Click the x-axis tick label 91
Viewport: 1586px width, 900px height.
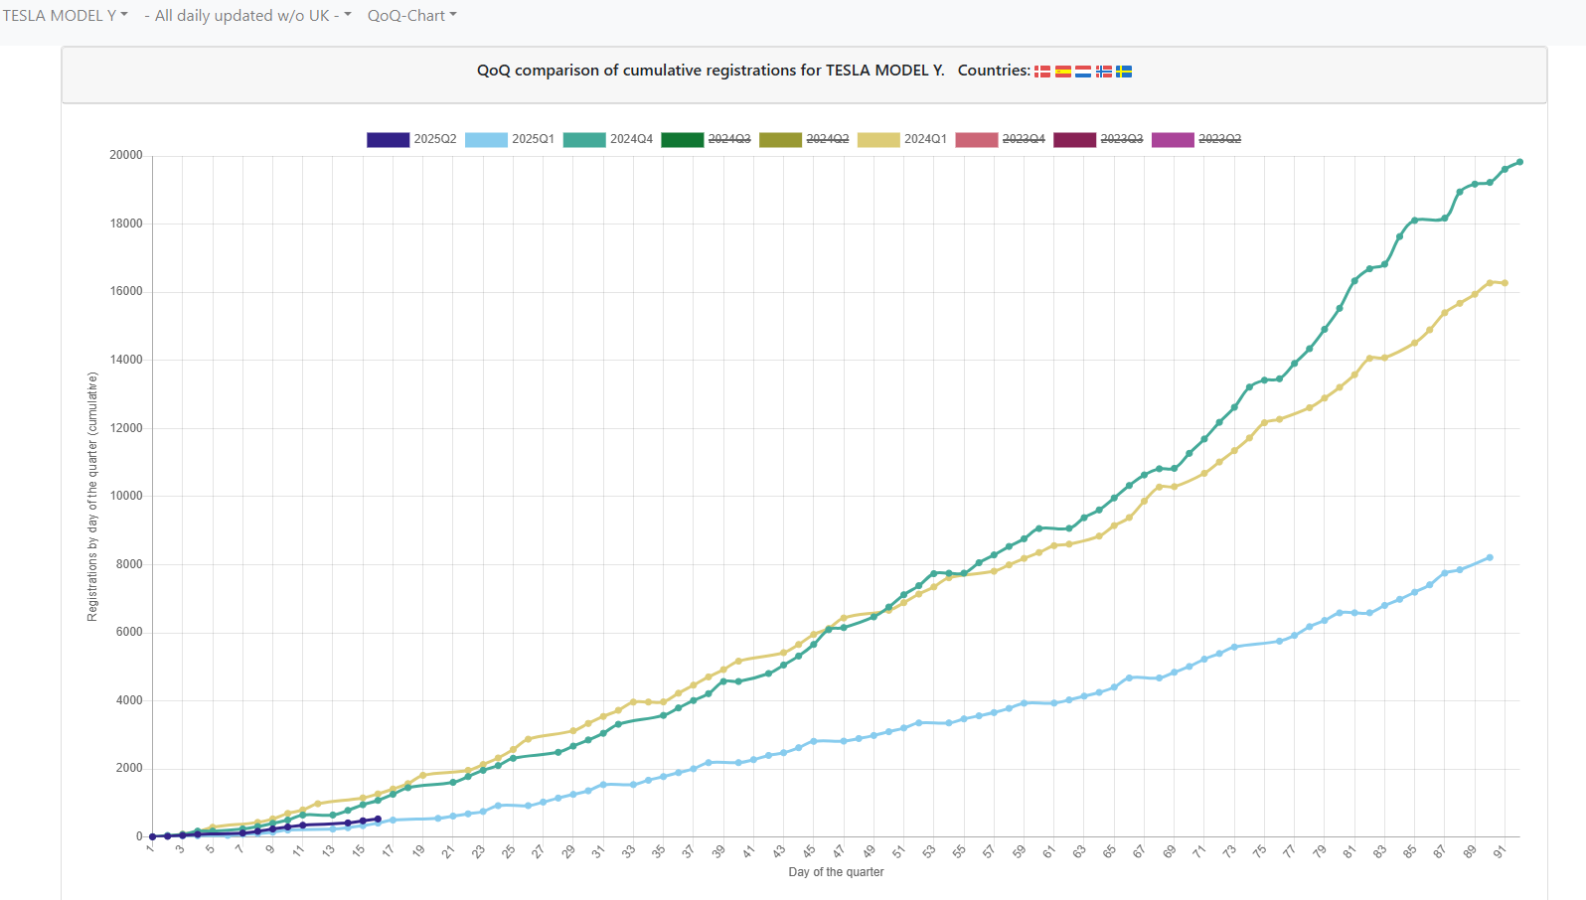pyautogui.click(x=1500, y=851)
